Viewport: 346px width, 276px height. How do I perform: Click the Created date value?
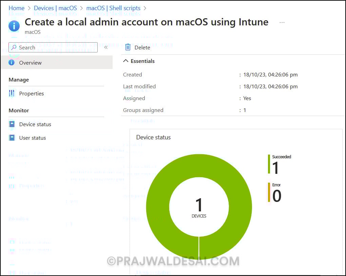[271, 75]
